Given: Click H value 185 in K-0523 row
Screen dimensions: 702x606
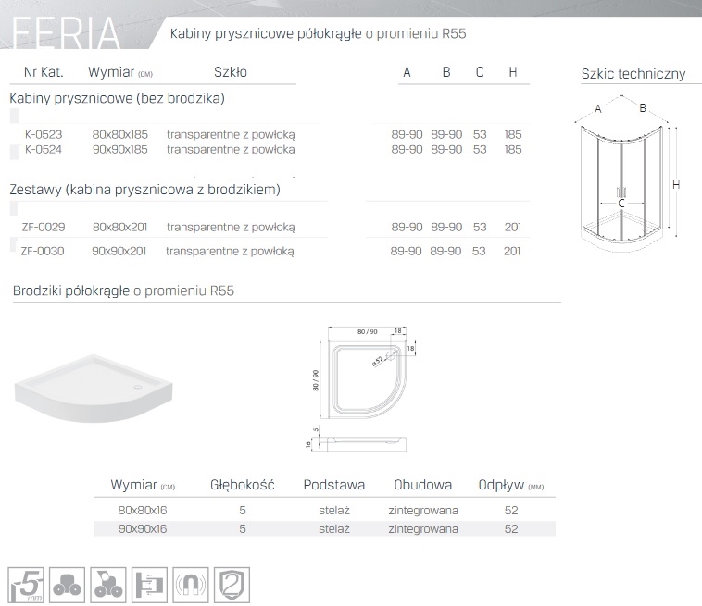Looking at the screenshot, I should pos(513,134).
